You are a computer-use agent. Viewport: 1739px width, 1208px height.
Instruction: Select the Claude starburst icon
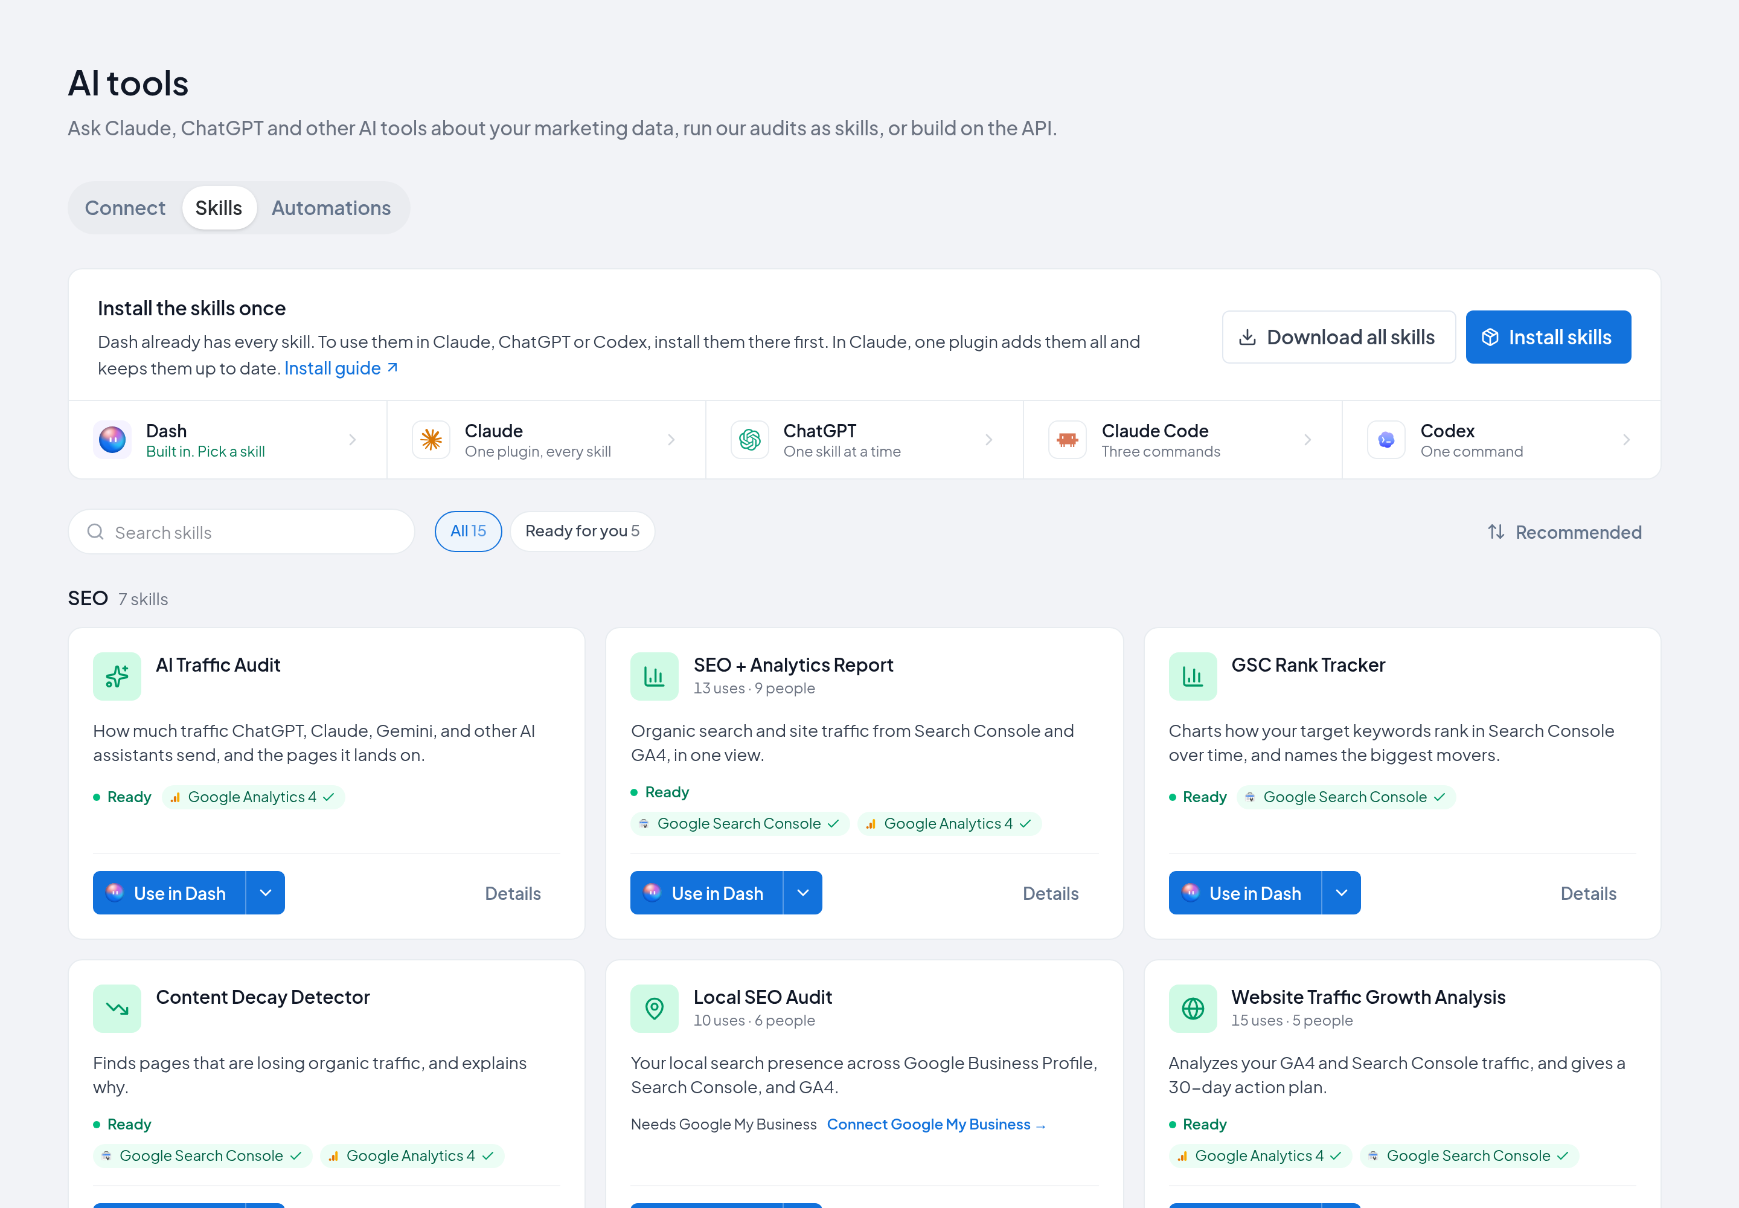pyautogui.click(x=431, y=440)
